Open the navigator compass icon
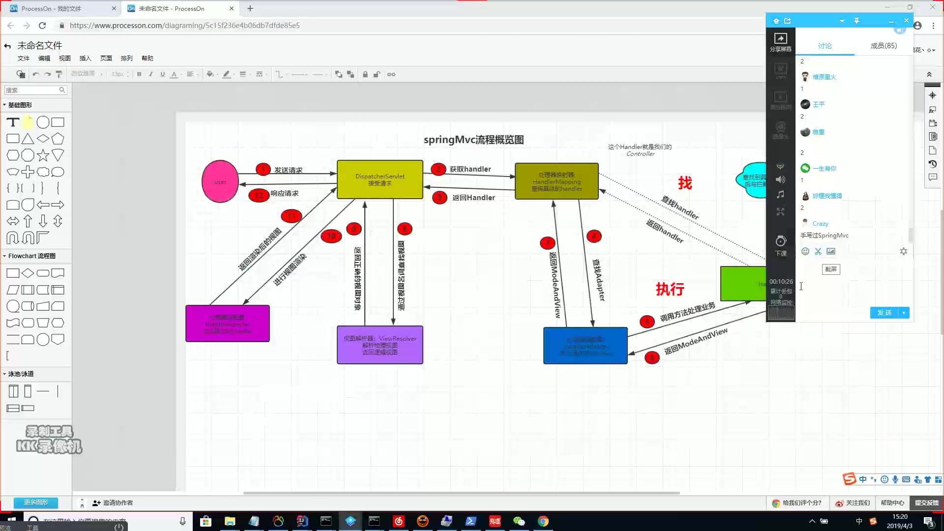 click(933, 95)
